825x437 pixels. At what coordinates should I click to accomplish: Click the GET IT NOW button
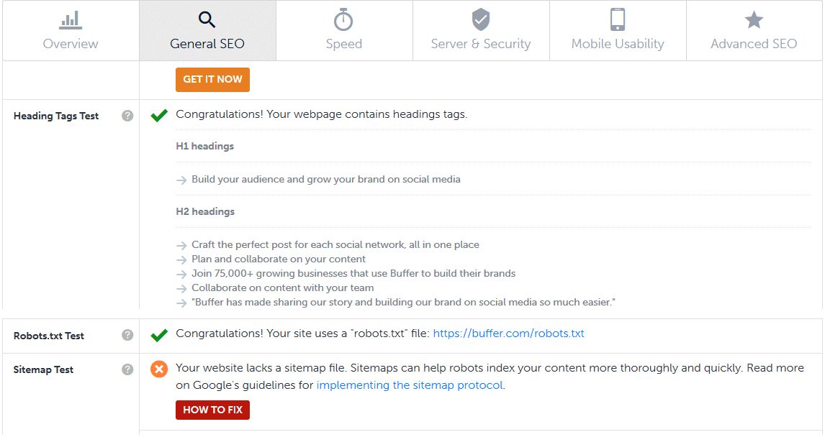(x=212, y=80)
